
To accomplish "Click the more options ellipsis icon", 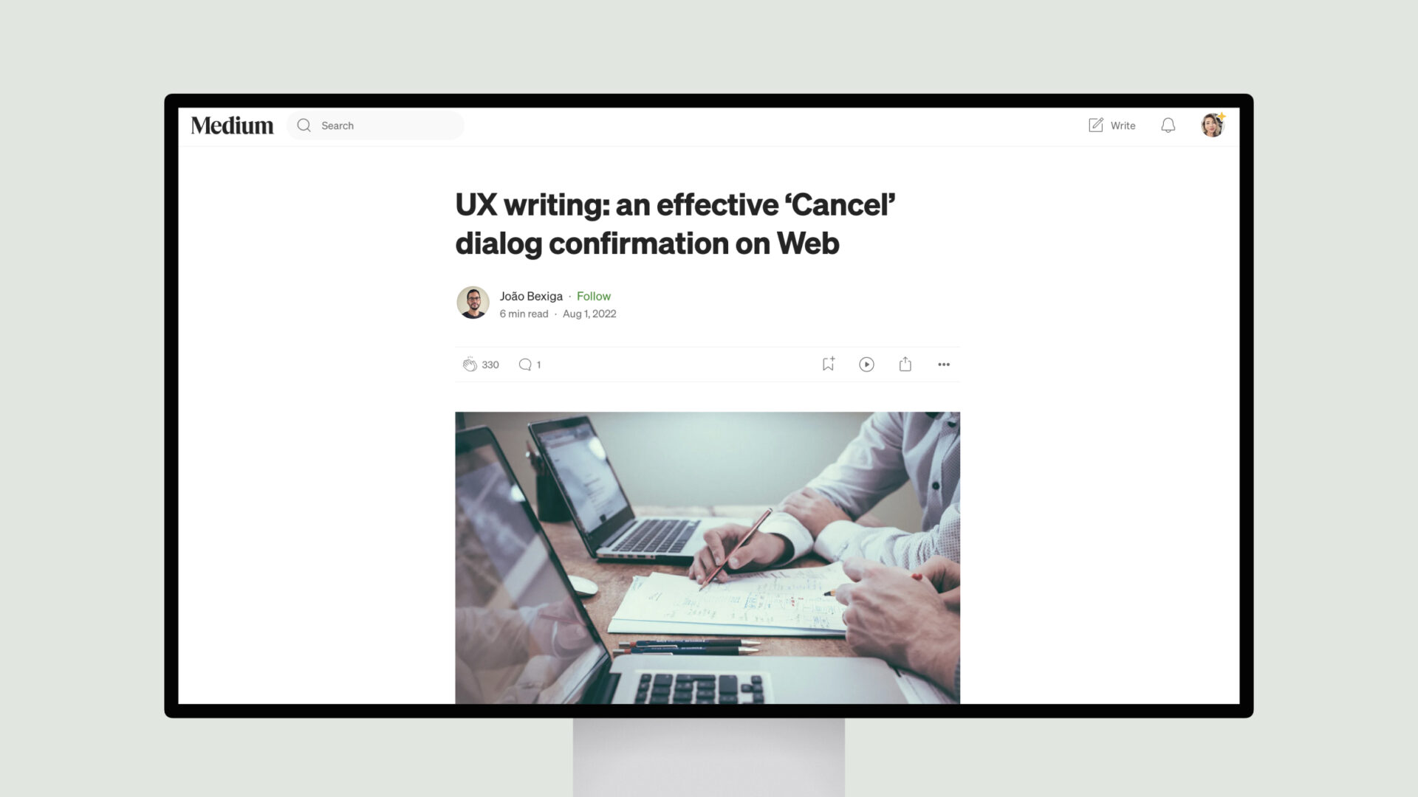I will click(942, 364).
